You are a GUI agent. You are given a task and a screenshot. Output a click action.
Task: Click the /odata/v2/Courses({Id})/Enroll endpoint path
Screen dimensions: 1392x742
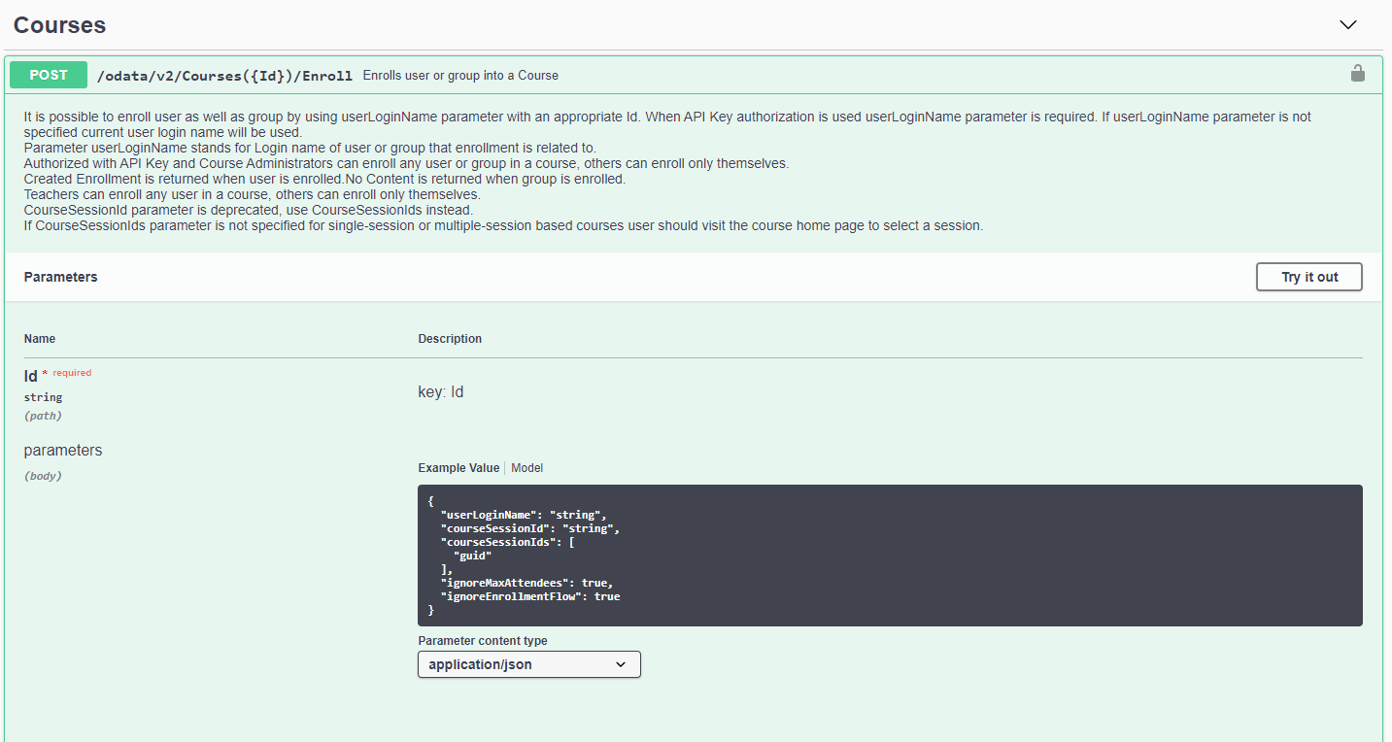[223, 76]
